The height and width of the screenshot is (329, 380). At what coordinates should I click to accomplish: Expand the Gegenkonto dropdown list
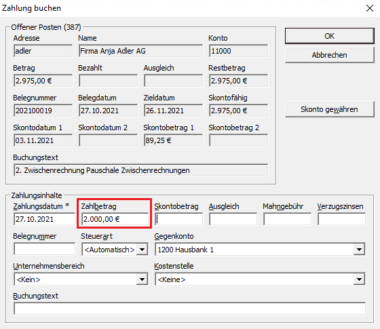coord(360,250)
